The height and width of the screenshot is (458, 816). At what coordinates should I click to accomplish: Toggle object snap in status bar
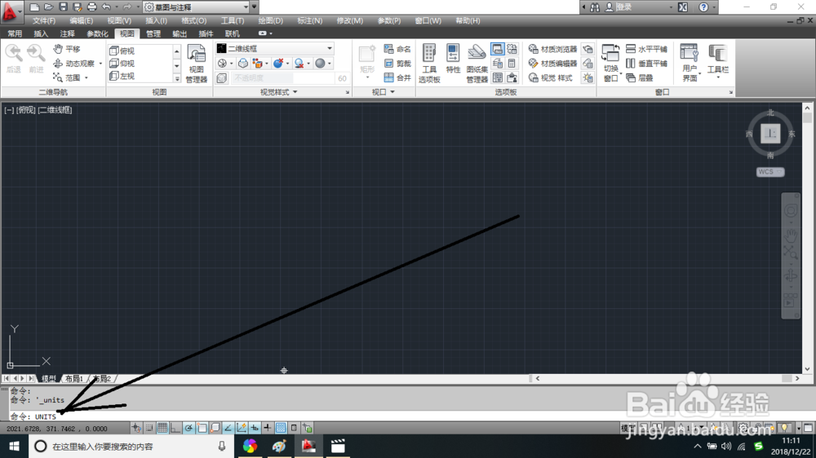pos(202,428)
